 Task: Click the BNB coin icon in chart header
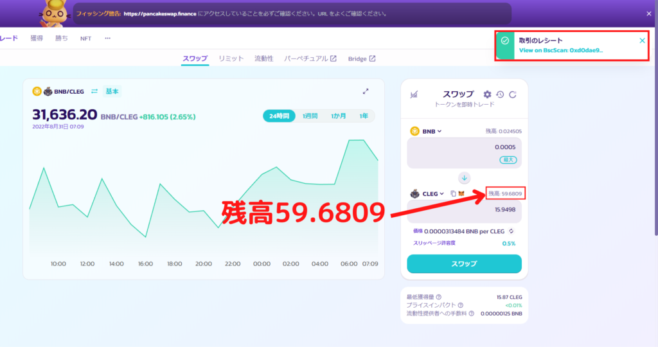coord(37,91)
